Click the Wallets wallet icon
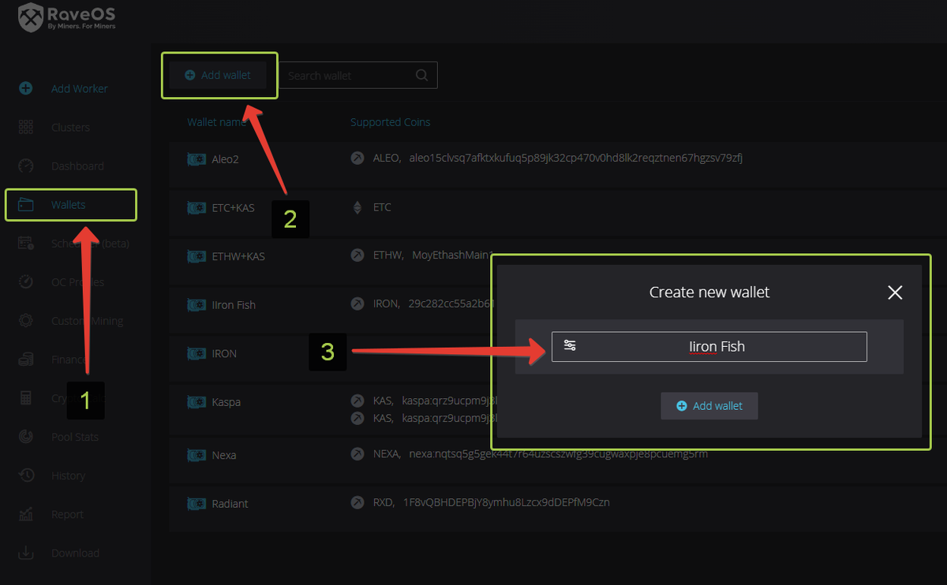Screen dimensions: 947x585 [26, 205]
